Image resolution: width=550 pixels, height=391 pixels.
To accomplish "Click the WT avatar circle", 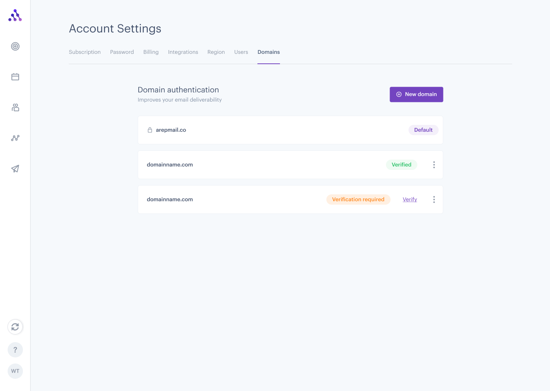I will coord(15,371).
